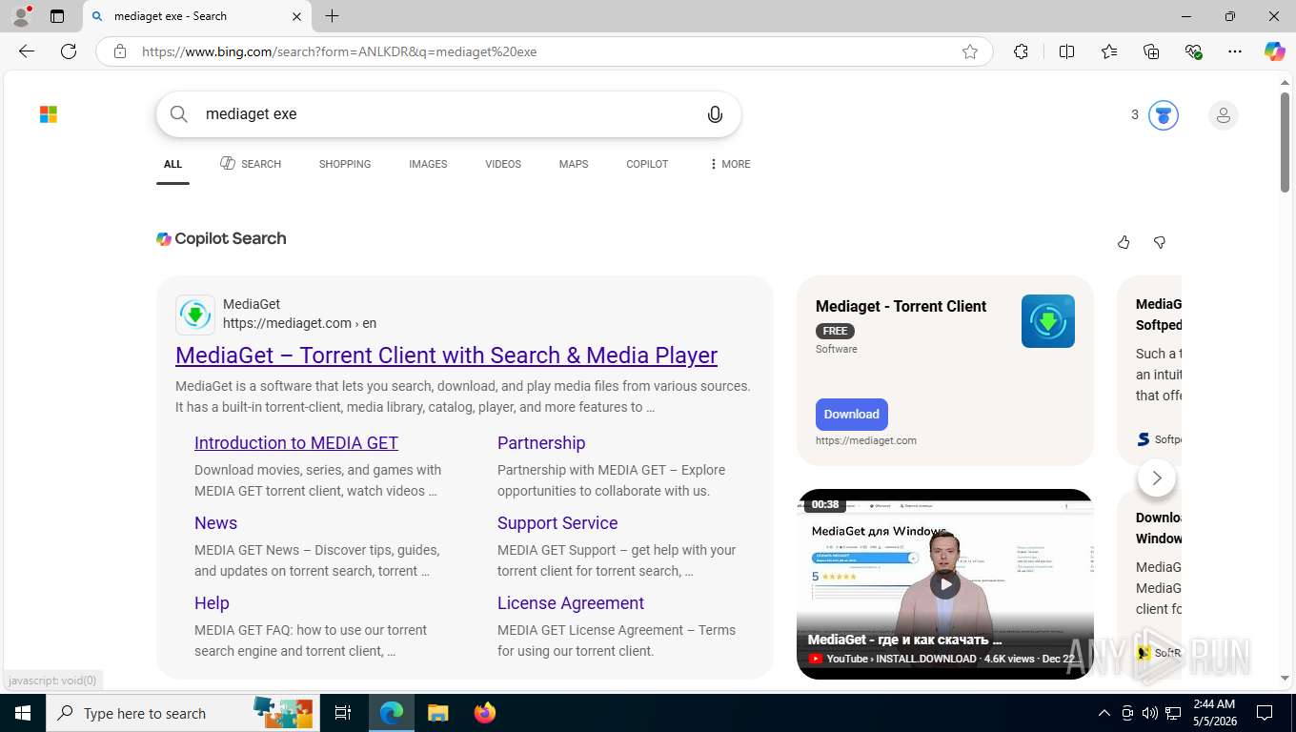Click the https://mediaget.com › en breadcrumb

[299, 323]
